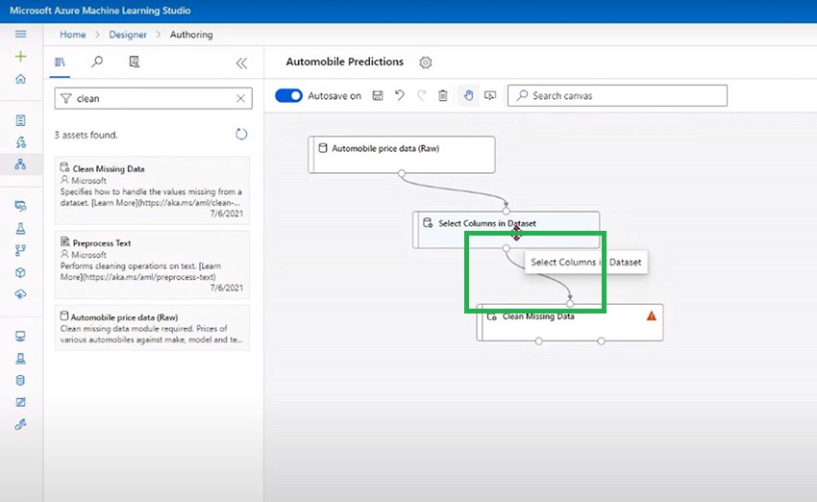817x502 pixels.
Task: Select Preprocess Text asset card
Action: 152,264
